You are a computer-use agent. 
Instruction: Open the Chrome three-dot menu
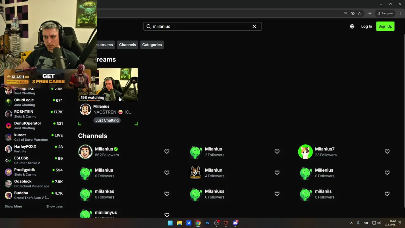400,13
